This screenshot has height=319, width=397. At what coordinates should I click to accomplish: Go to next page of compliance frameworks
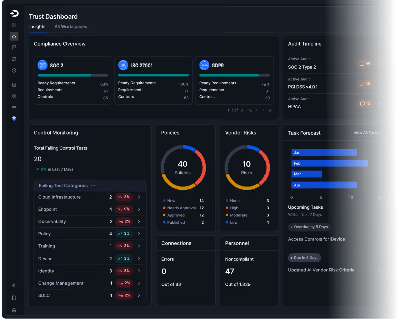tap(263, 110)
